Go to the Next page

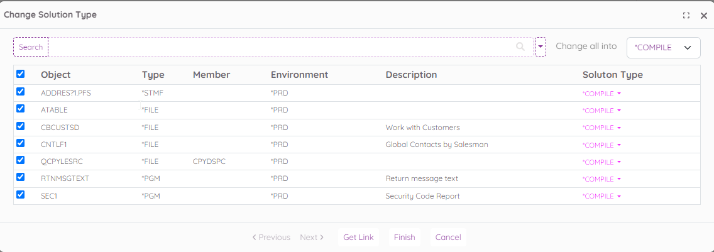point(312,238)
